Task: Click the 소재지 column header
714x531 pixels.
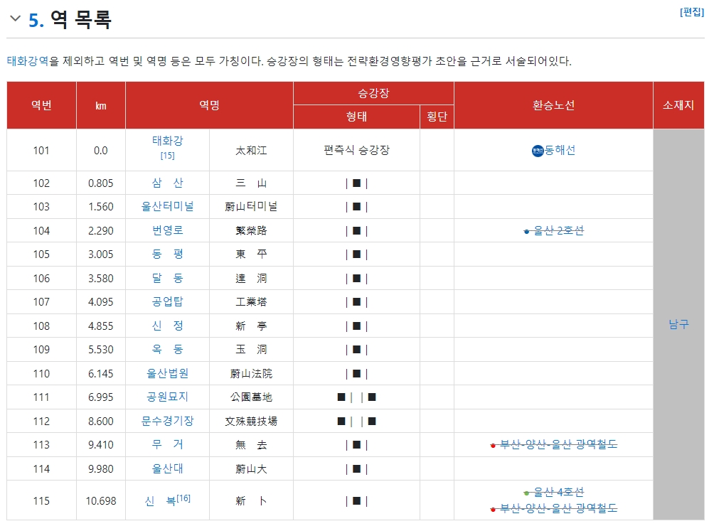Action: pyautogui.click(x=678, y=105)
